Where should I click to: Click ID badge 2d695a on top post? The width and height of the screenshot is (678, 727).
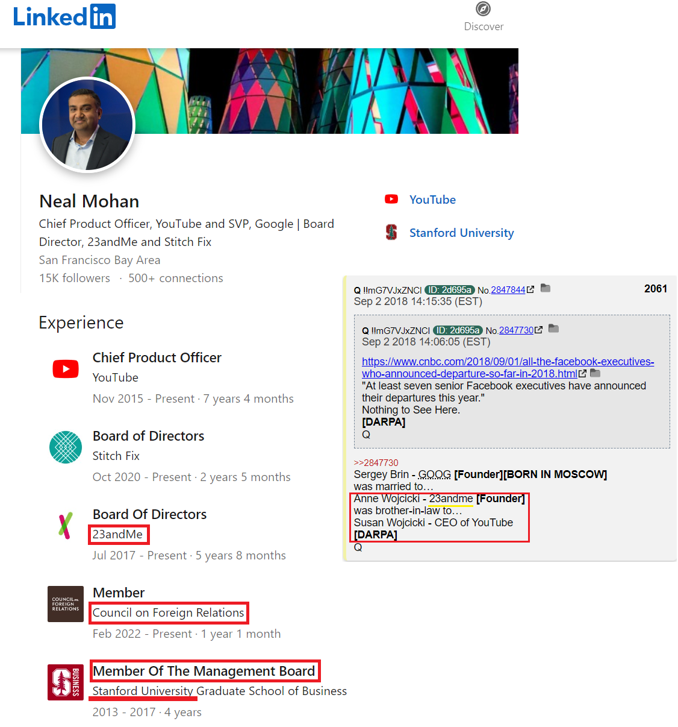[450, 290]
